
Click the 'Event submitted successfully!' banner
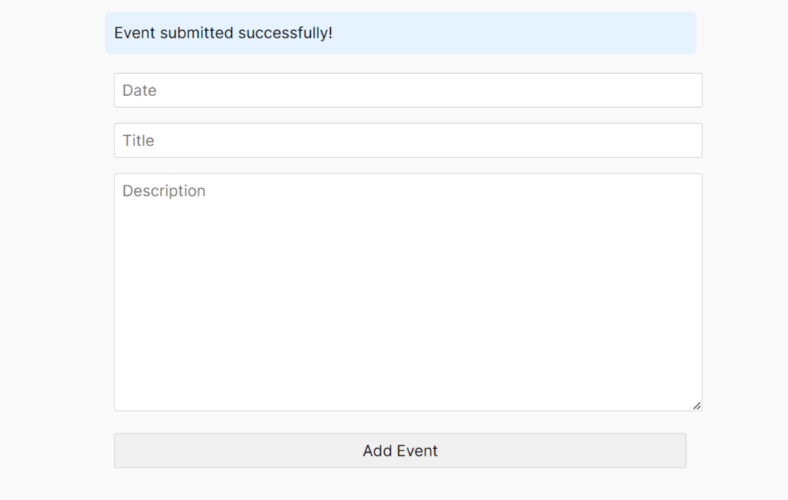click(x=400, y=33)
